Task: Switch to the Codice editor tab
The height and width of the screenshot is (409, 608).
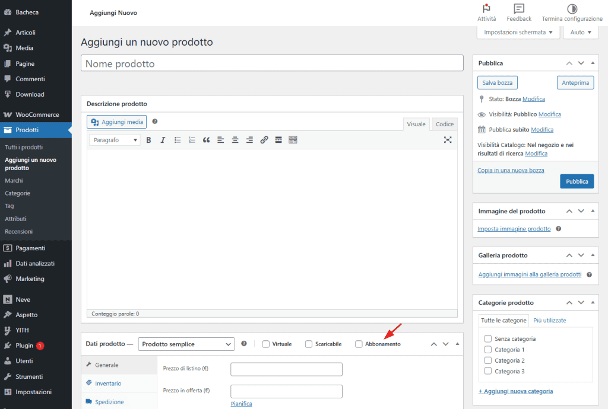Action: pyautogui.click(x=444, y=124)
